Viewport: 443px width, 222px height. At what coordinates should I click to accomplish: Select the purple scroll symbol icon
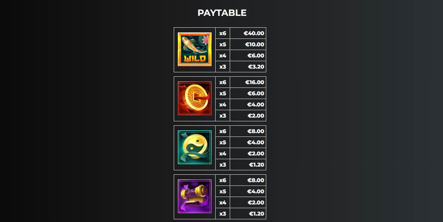click(195, 196)
